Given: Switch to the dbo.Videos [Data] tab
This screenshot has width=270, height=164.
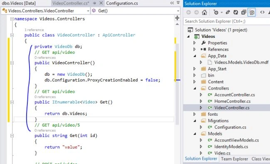Looking at the screenshot, I should click(x=19, y=3).
